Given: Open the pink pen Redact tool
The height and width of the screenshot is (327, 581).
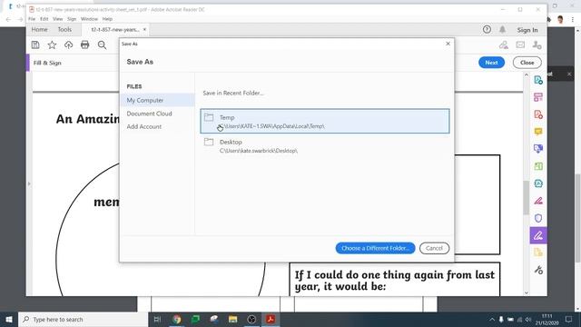Looking at the screenshot, I should 538,201.
